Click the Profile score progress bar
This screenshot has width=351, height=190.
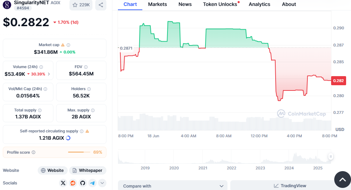coord(79,152)
